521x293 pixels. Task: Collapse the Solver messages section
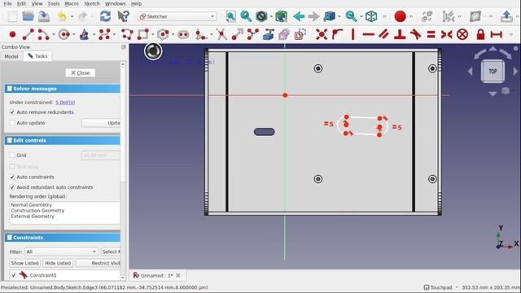63,89
